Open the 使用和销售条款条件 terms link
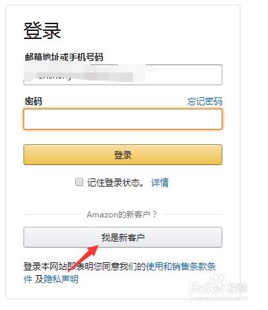The image size is (268, 310). [x=181, y=266]
